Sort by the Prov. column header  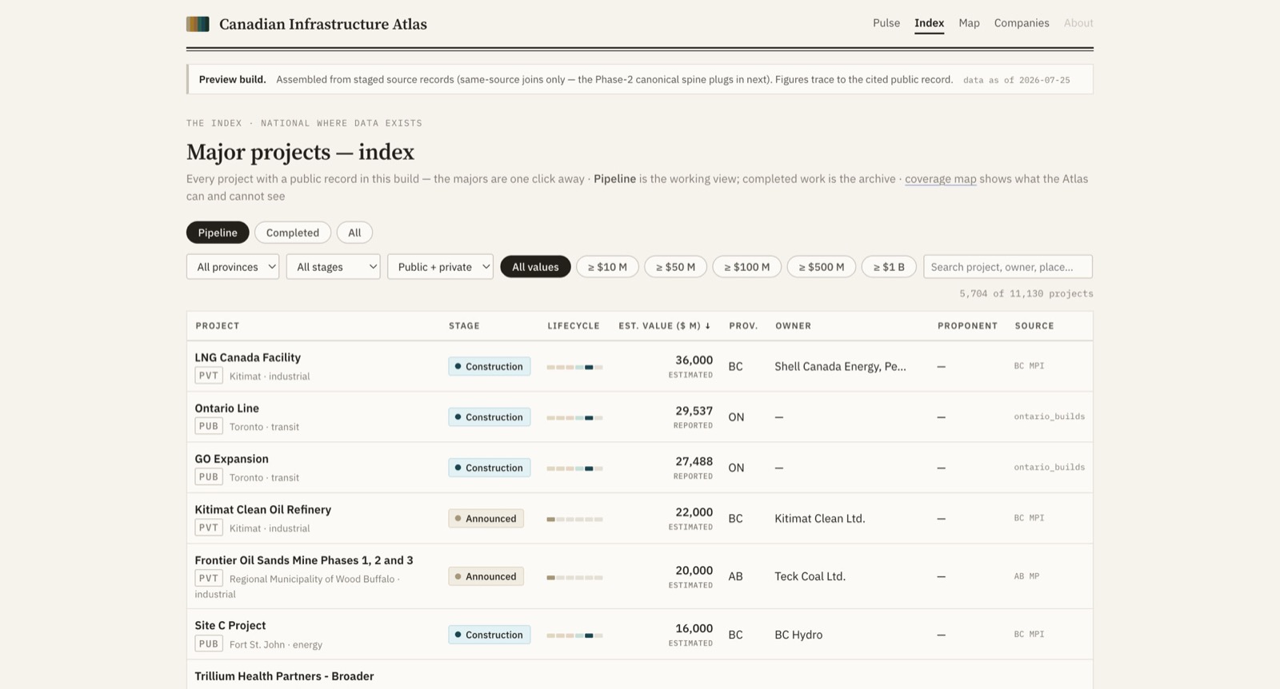743,326
